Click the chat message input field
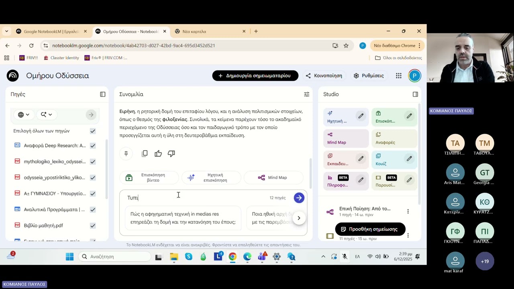 pyautogui.click(x=197, y=197)
